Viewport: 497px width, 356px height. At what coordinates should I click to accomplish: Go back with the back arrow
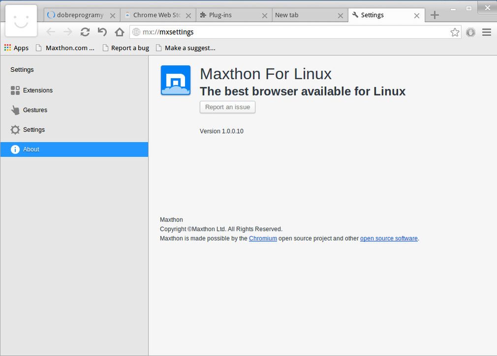[x=51, y=32]
